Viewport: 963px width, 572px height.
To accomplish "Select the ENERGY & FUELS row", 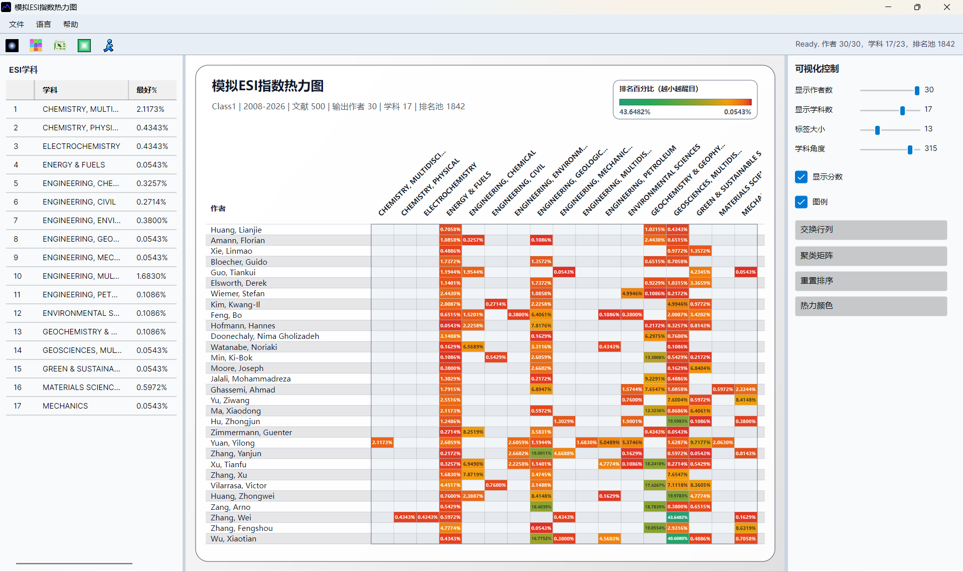I will click(x=91, y=164).
